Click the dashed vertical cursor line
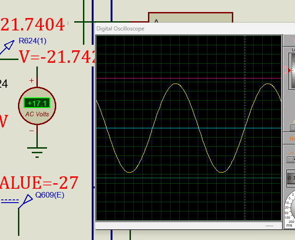This screenshot has width=295, height=240. coord(245,128)
